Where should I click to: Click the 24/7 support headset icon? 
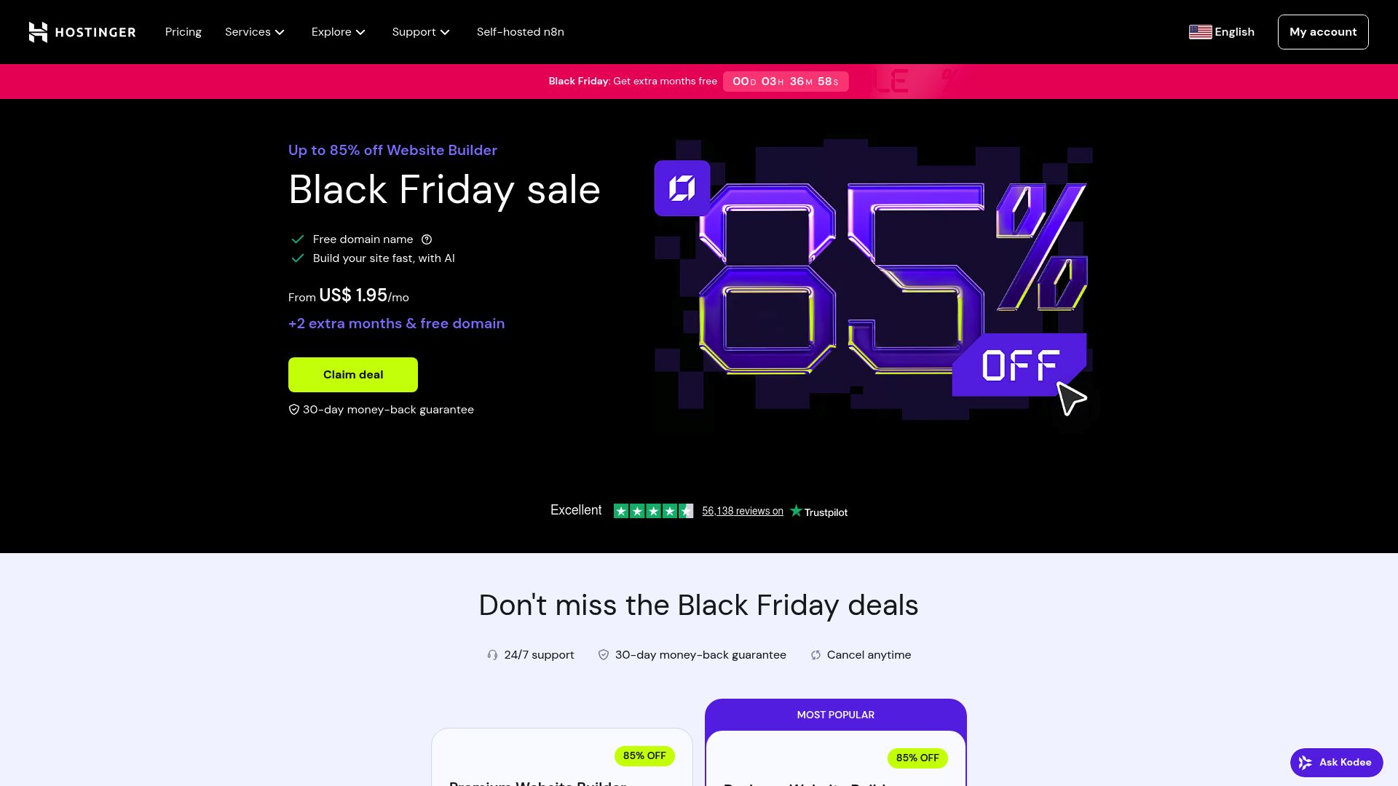point(492,655)
